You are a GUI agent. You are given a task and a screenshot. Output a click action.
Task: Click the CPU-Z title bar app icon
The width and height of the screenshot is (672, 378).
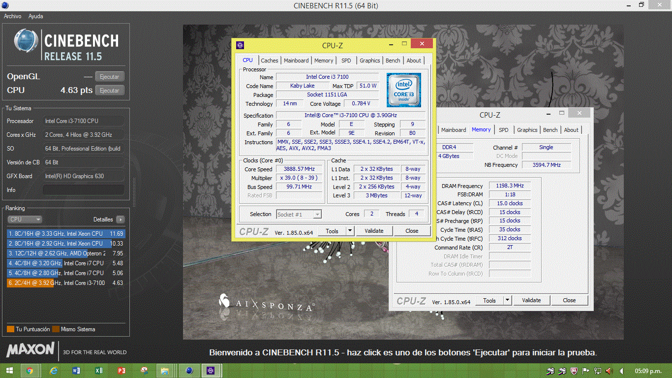click(x=240, y=45)
